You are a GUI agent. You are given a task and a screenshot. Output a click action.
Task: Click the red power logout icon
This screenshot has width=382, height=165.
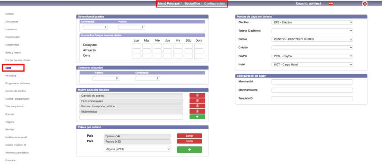(364, 4)
